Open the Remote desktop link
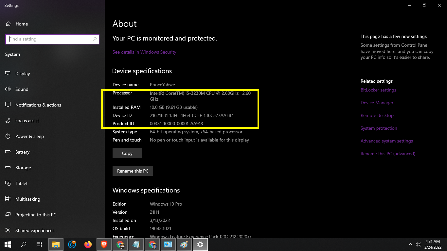The height and width of the screenshot is (251, 447). 377,115
